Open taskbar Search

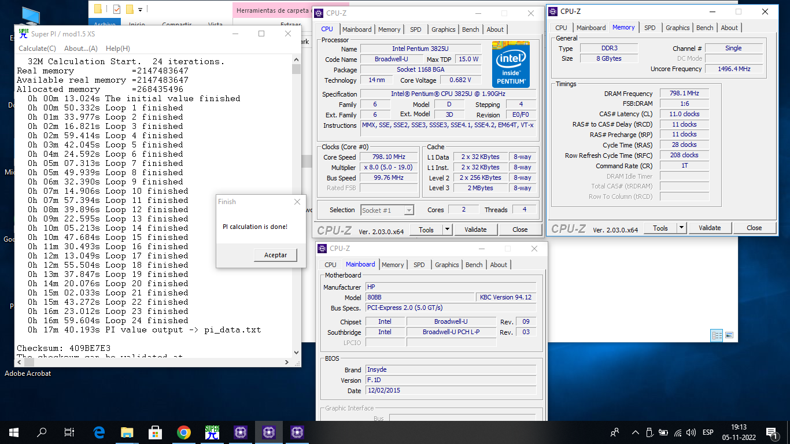[42, 432]
